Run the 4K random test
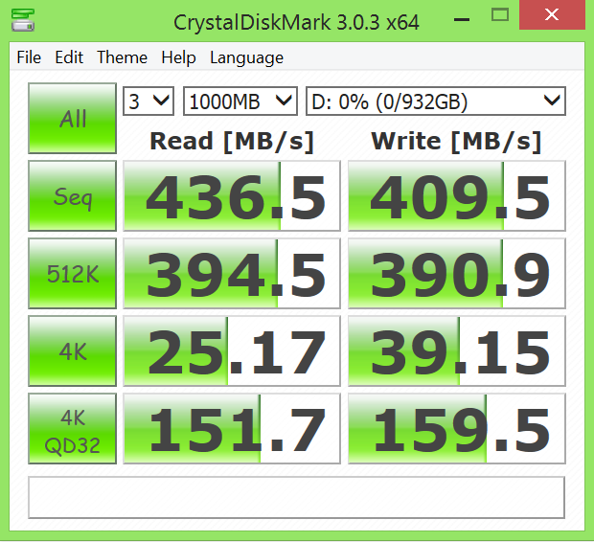The image size is (594, 542). [x=73, y=351]
